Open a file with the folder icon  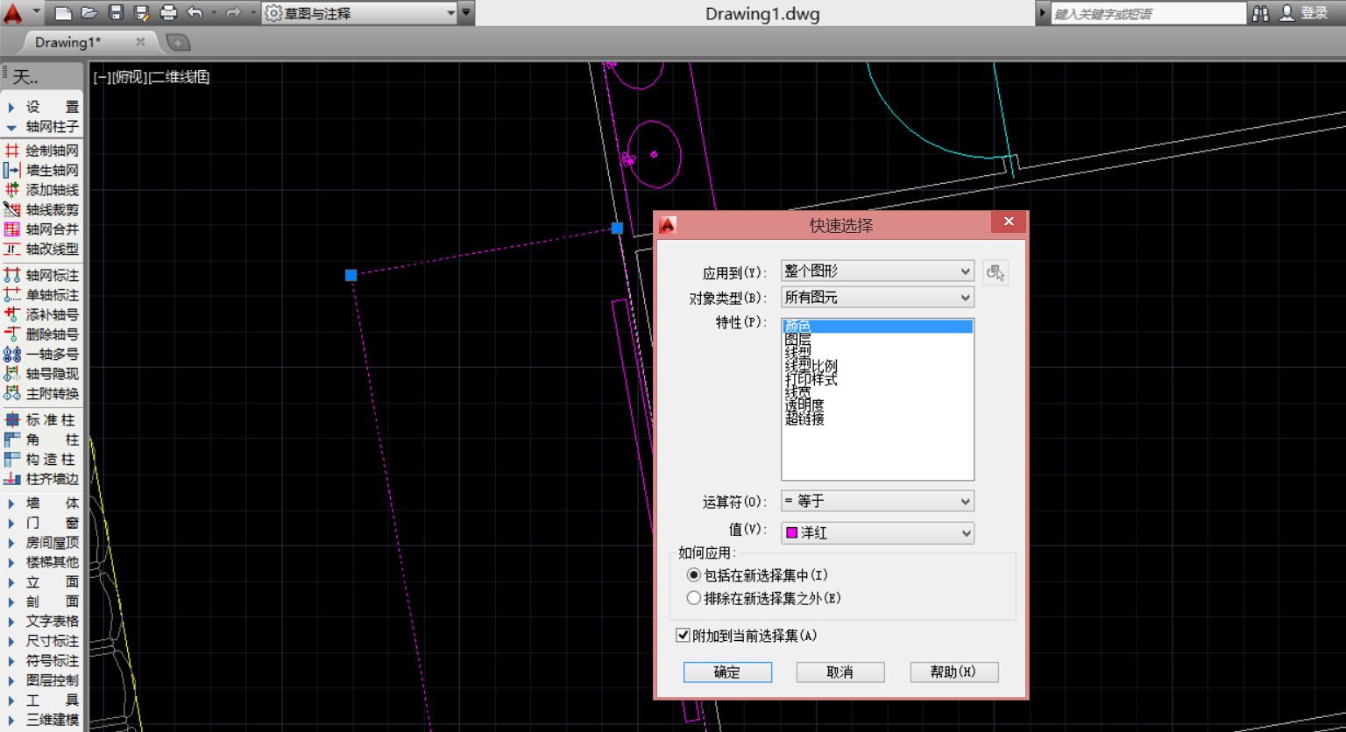click(x=89, y=13)
